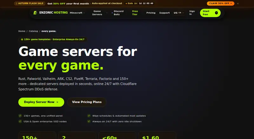This screenshot has width=254, height=139.
Task: Open the Pricing menu item
Action: [x=151, y=13]
